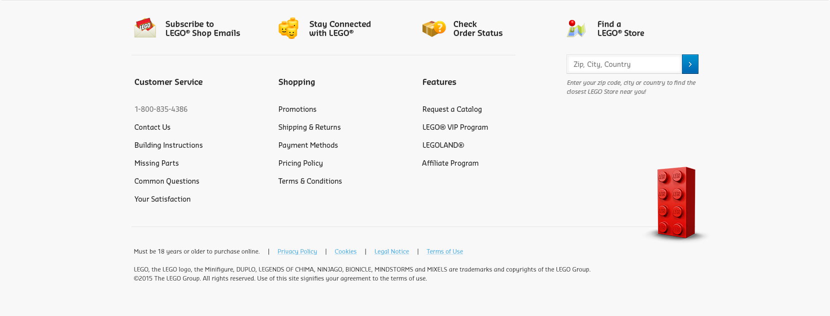
Task: Open the Check Order Status link
Action: [x=477, y=28]
